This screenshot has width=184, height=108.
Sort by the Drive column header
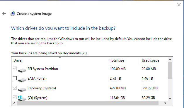pos(60,60)
